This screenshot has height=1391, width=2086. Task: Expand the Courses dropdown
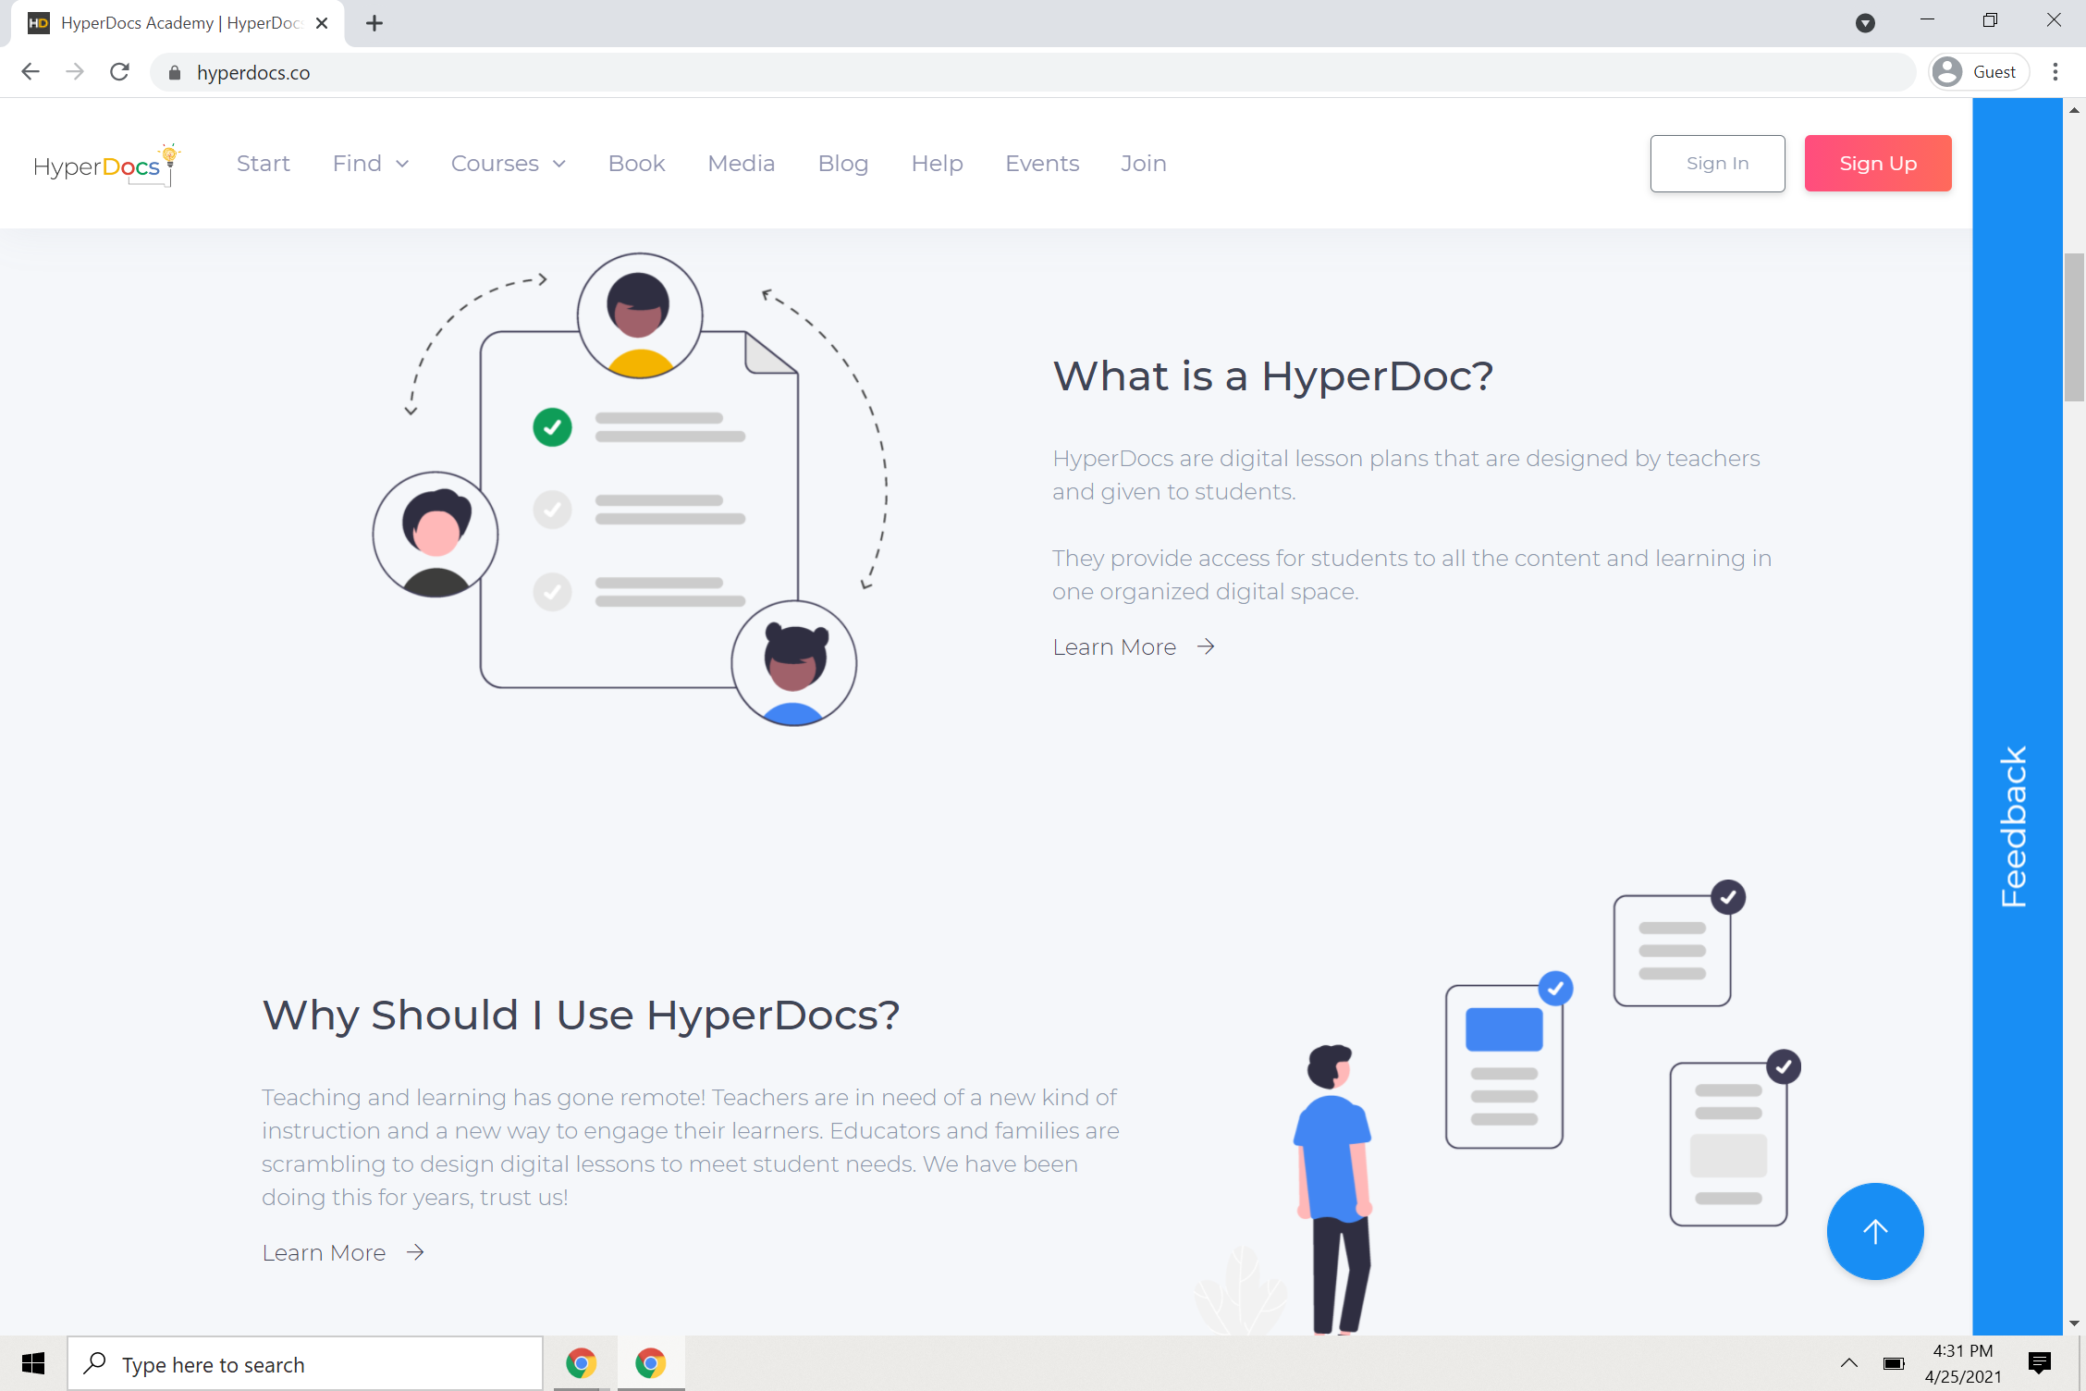[x=508, y=163]
